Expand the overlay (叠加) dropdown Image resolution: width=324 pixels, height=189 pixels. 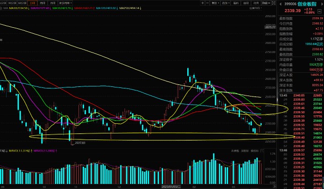(225, 3)
